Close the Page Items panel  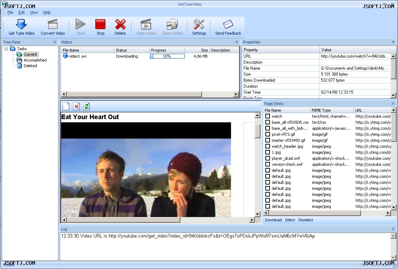click(393, 104)
